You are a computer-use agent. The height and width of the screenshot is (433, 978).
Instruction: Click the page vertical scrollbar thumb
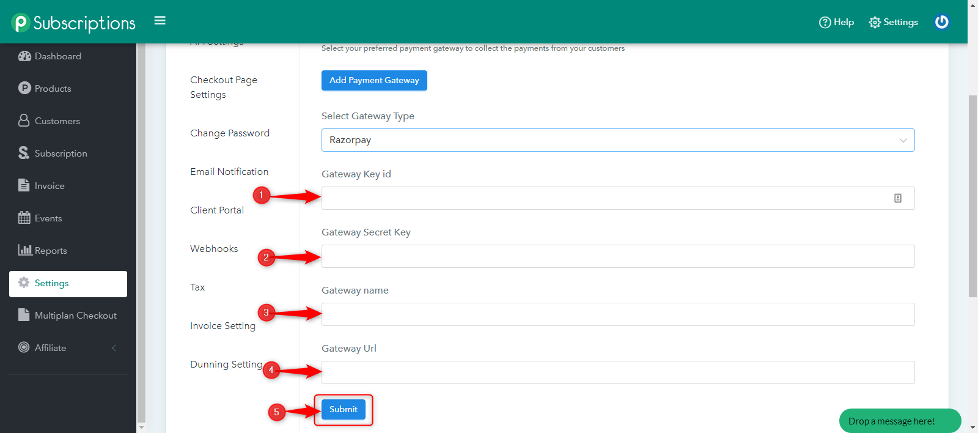pyautogui.click(x=972, y=196)
